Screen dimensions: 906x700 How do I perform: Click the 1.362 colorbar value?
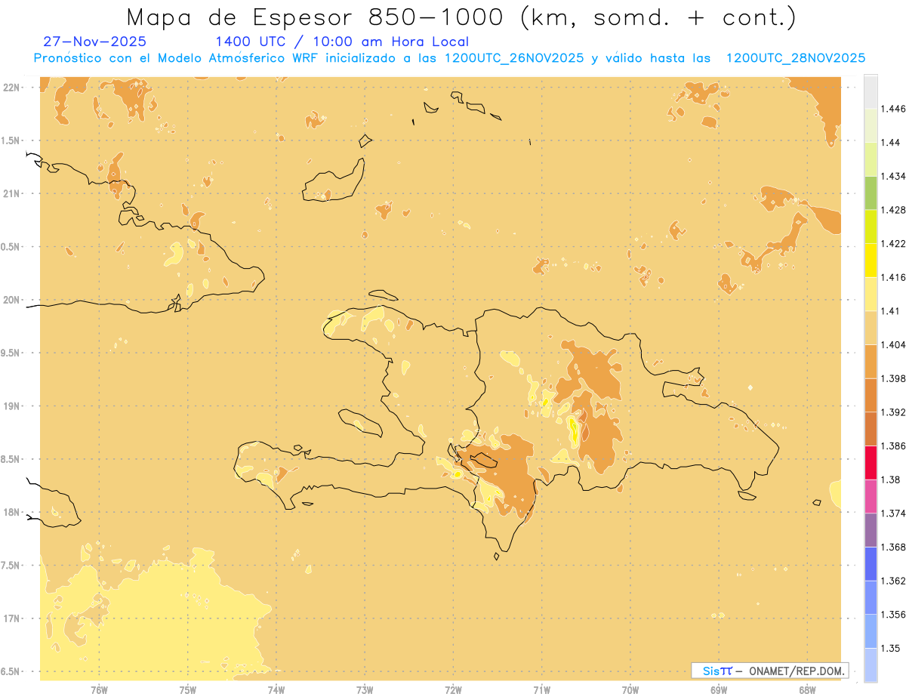point(892,581)
